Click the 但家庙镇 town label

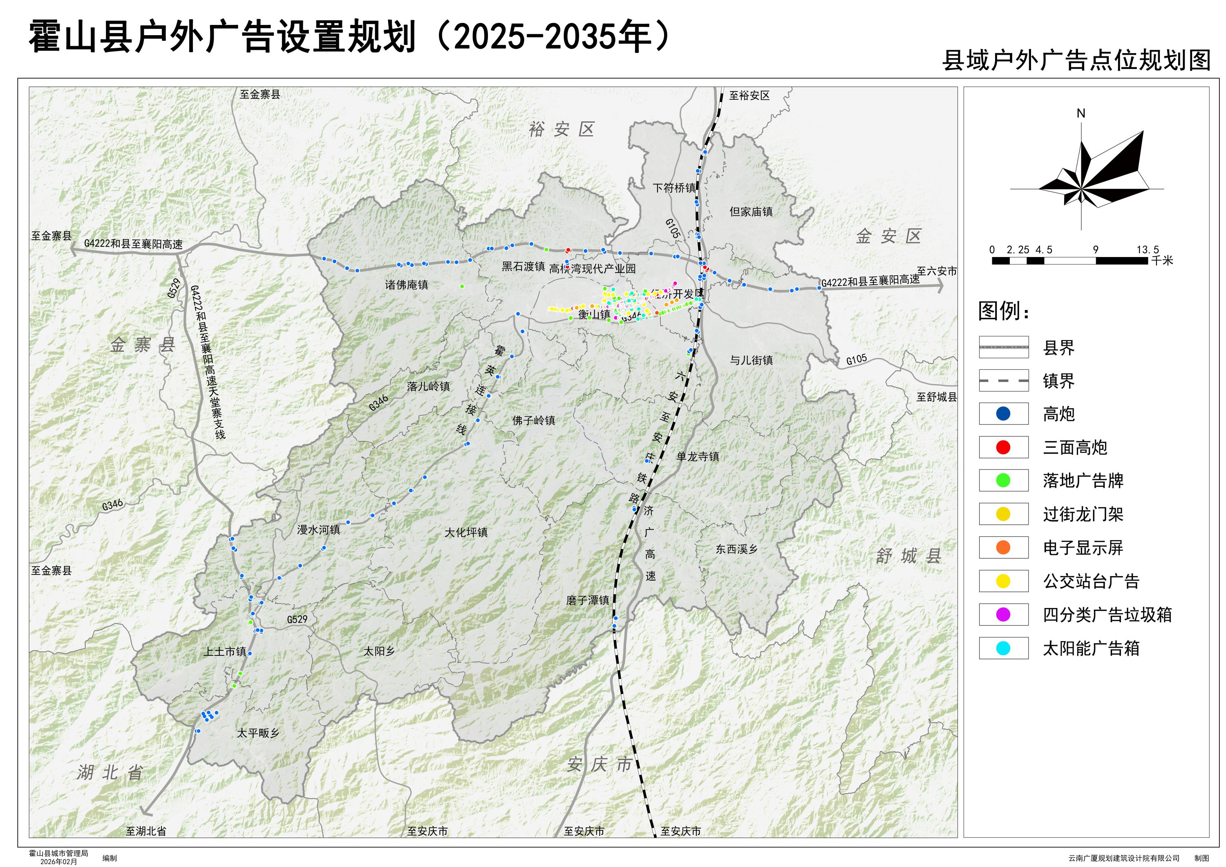tap(751, 212)
